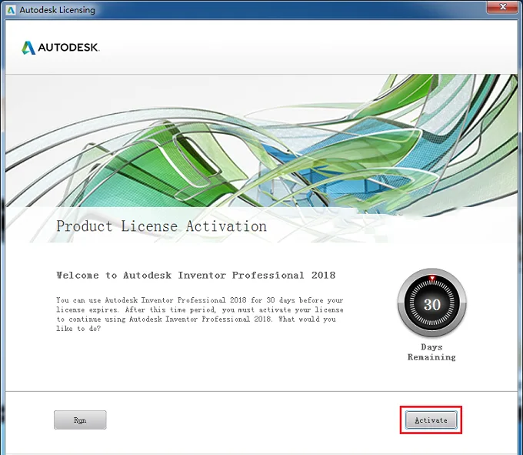
Task: Click the red triangle marker on dial
Action: tap(432, 278)
